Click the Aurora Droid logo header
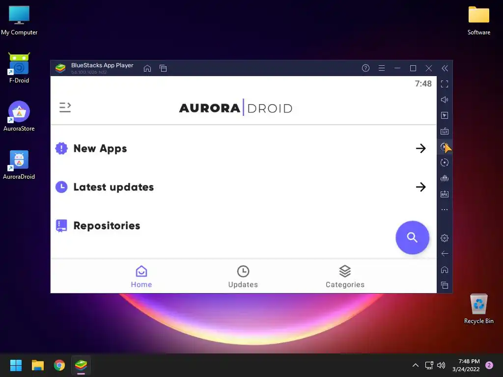Image resolution: width=503 pixels, height=377 pixels. click(x=235, y=108)
